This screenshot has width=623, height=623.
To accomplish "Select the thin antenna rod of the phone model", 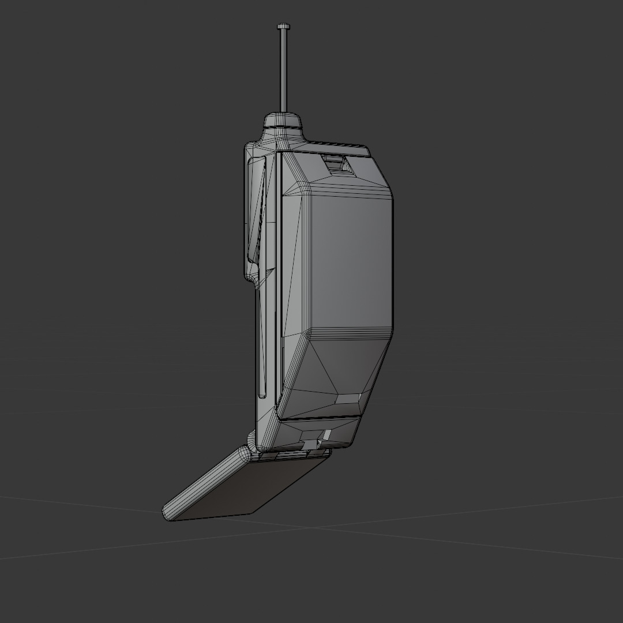I will [x=284, y=70].
